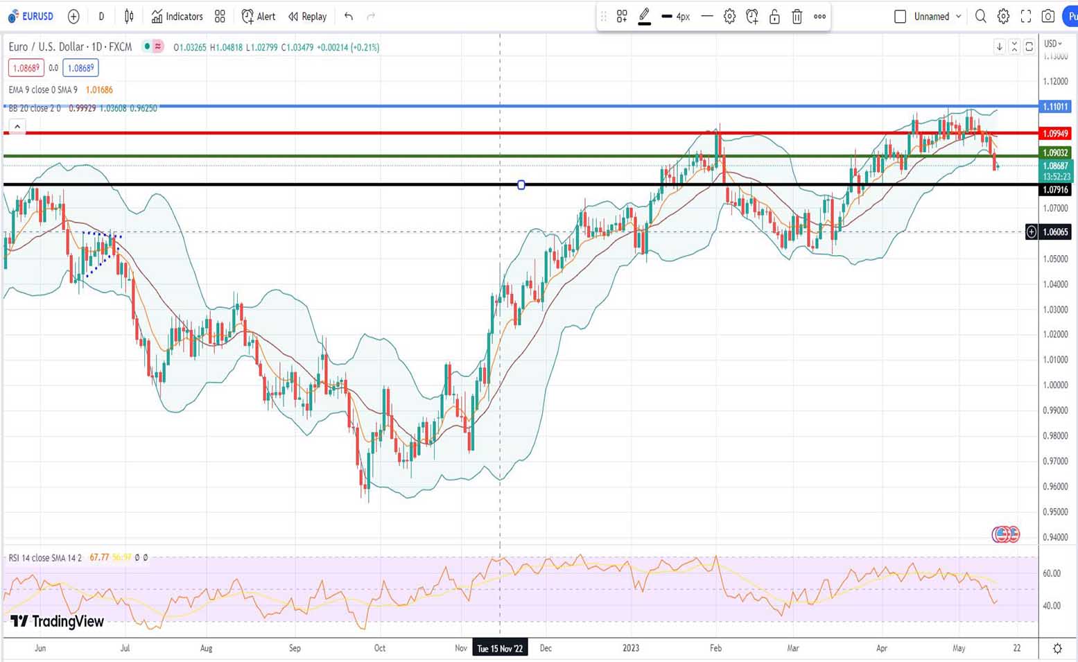Open the candlestick chart style selector
This screenshot has height=662, width=1078.
129,16
